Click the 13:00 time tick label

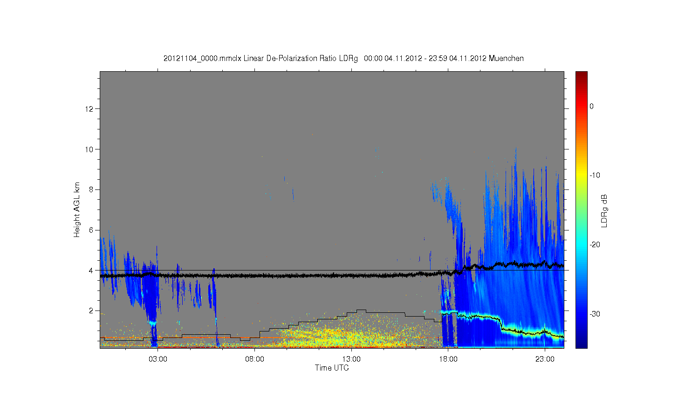(x=351, y=359)
